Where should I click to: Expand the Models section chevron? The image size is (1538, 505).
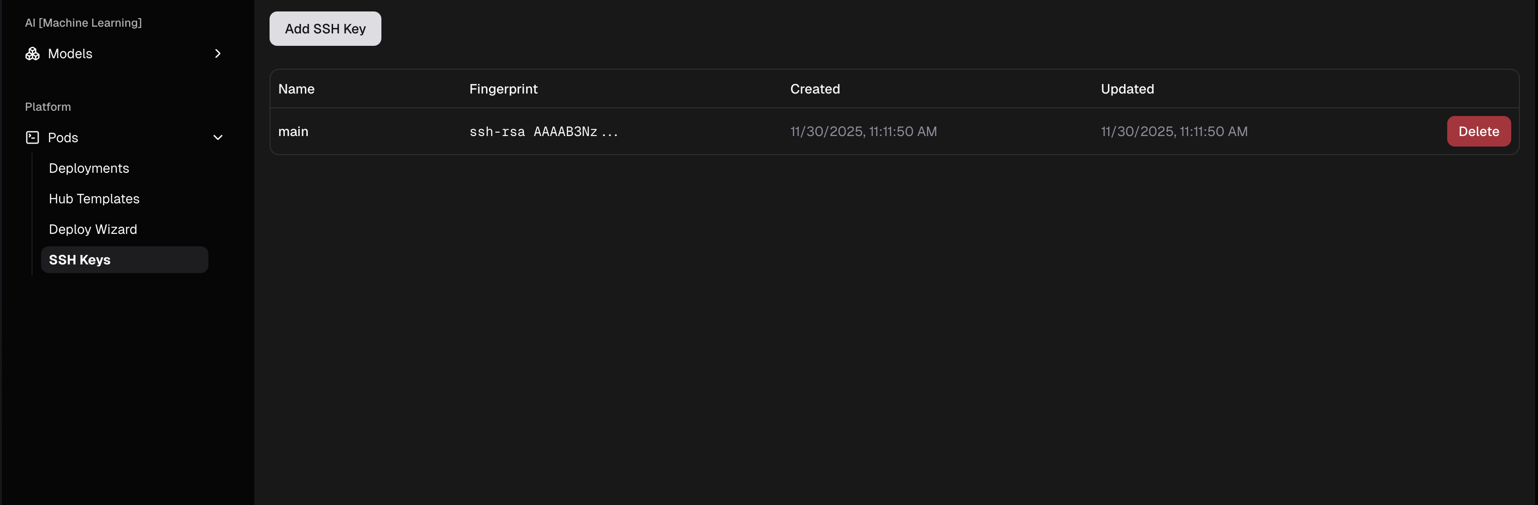pos(217,53)
